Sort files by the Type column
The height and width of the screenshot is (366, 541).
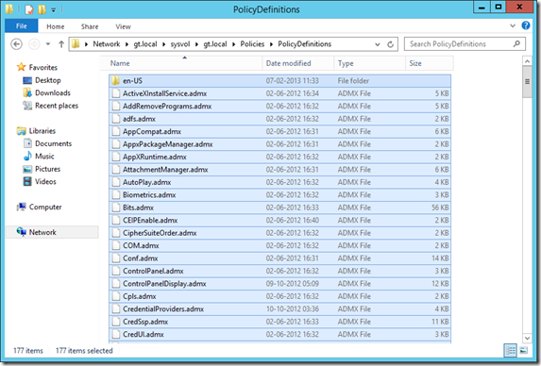[x=370, y=63]
